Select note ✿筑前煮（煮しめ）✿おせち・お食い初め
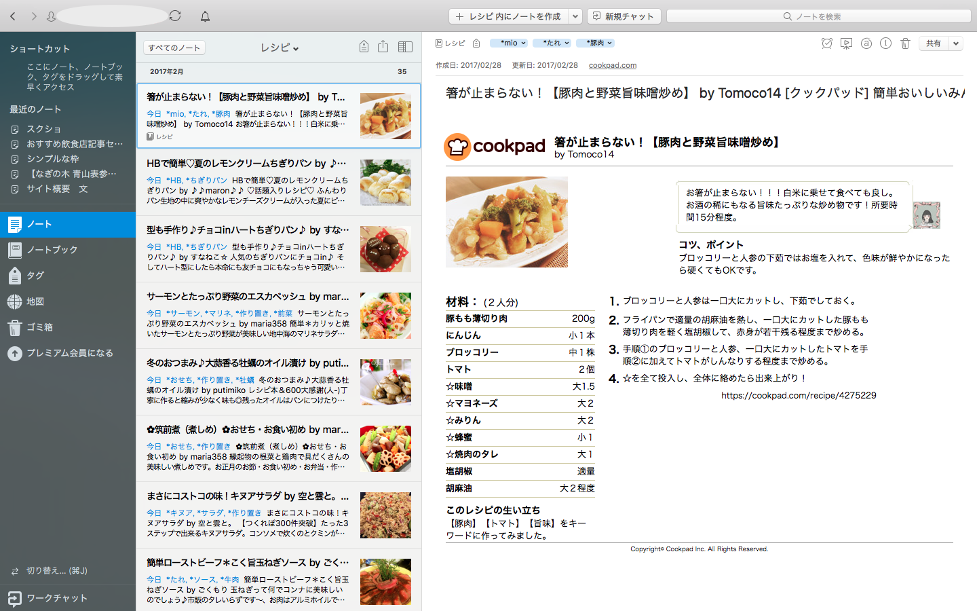 [x=279, y=448]
